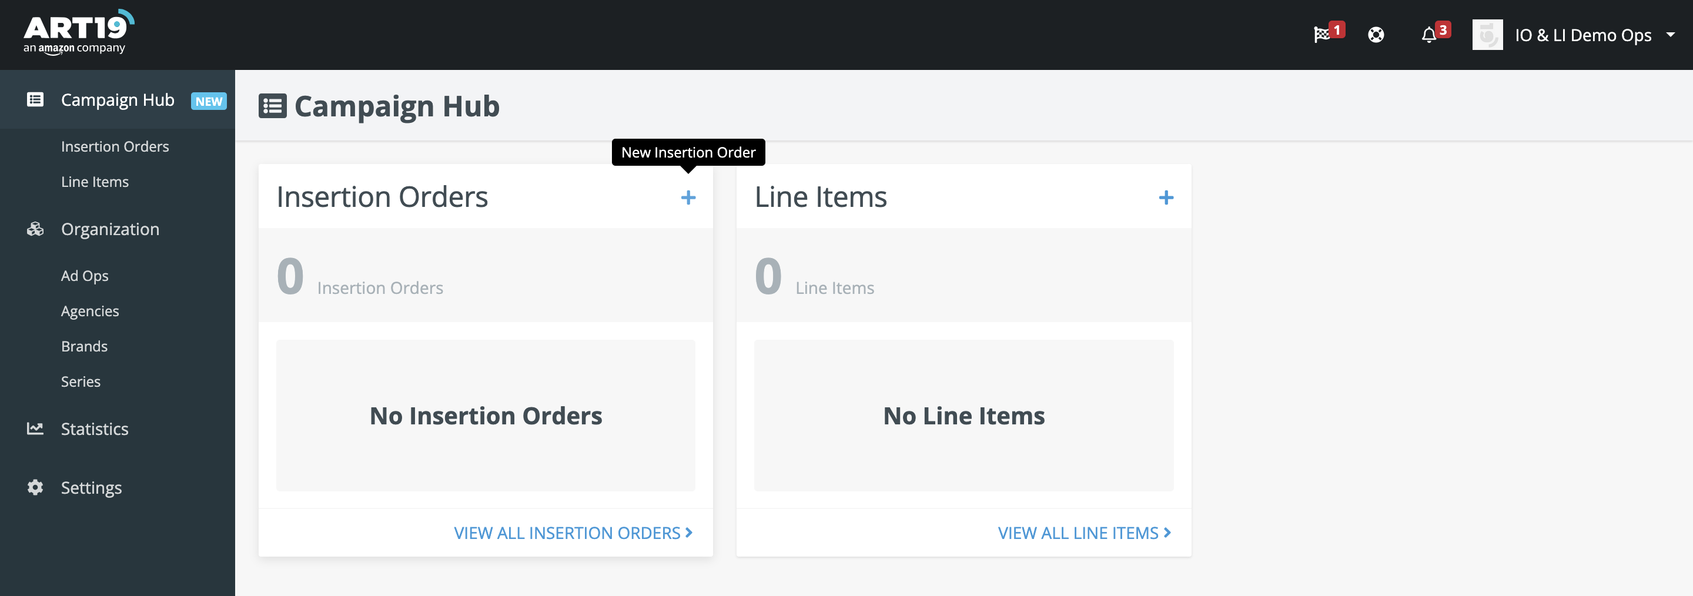This screenshot has width=1693, height=596.
Task: Click the ART19 logo
Action: pyautogui.click(x=78, y=33)
